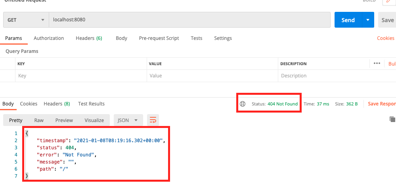Open the params table three-dots options
Viewport: 396px width, 188px height.
pos(377,64)
